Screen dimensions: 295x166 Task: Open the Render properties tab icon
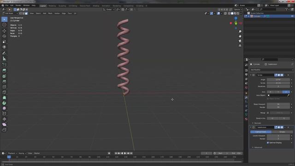(246, 71)
